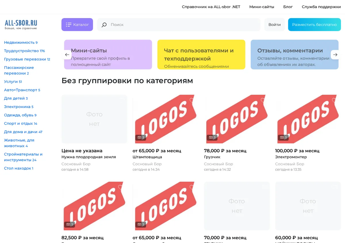Click photo count badge on Электромонтер image
The height and width of the screenshot is (243, 345).
coord(283,138)
